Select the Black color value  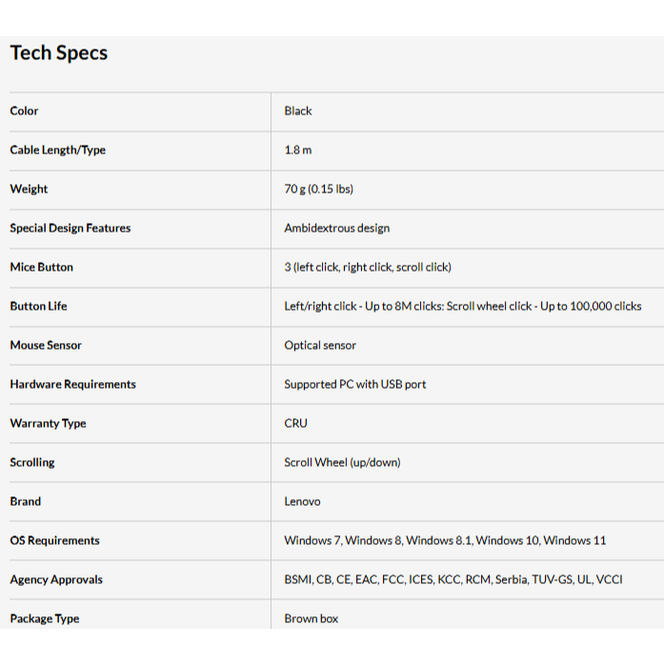tap(298, 111)
